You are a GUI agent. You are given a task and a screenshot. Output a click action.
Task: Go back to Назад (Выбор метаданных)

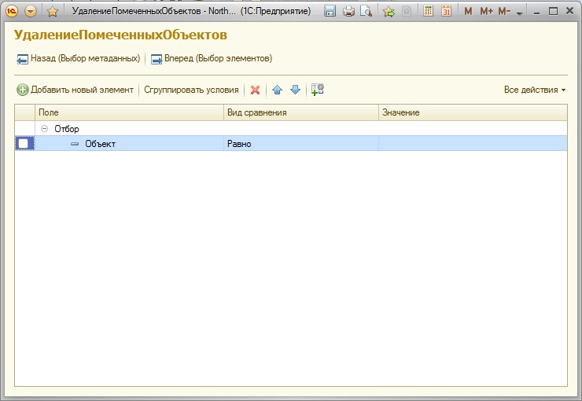[79, 59]
